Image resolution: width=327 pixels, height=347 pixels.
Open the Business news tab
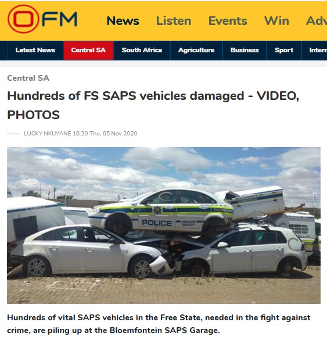coord(245,50)
